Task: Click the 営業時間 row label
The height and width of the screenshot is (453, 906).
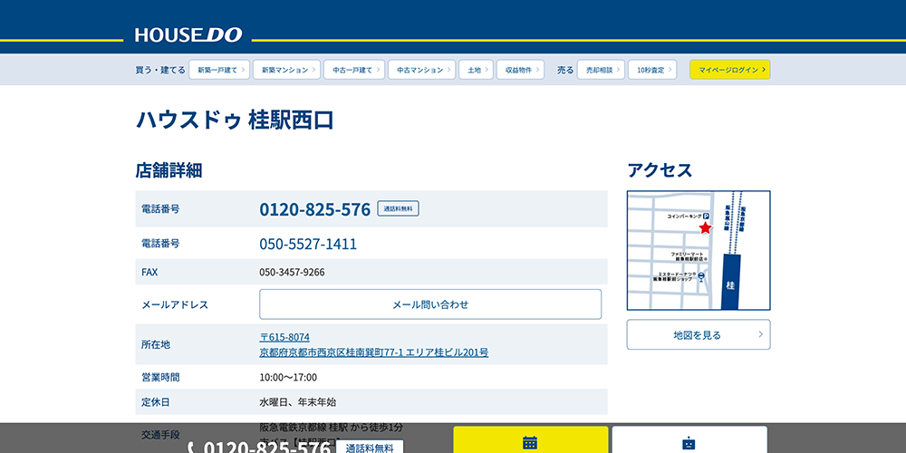Action: (160, 377)
